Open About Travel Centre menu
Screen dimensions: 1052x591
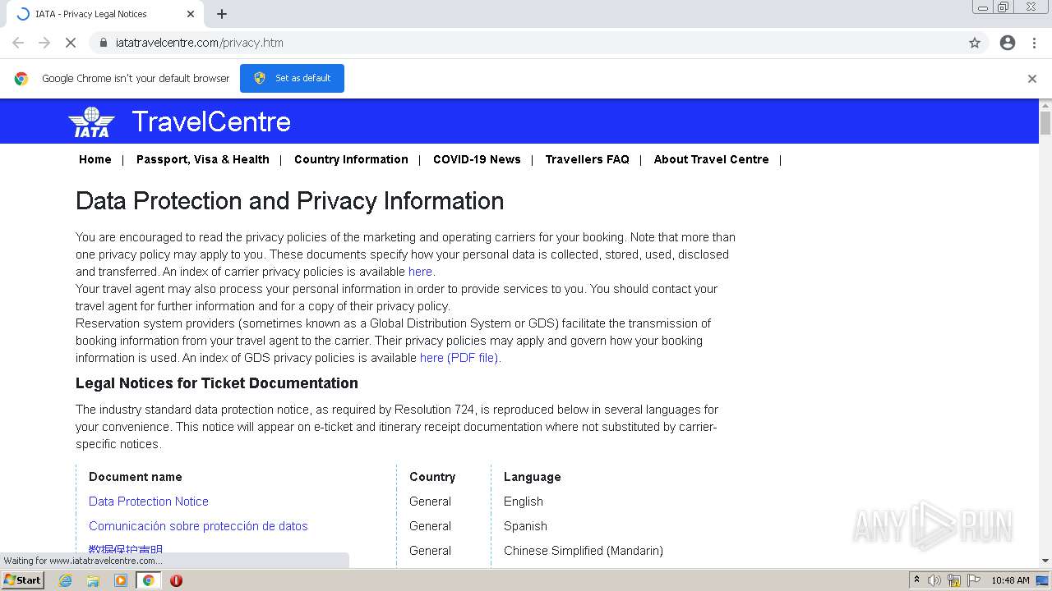712,159
